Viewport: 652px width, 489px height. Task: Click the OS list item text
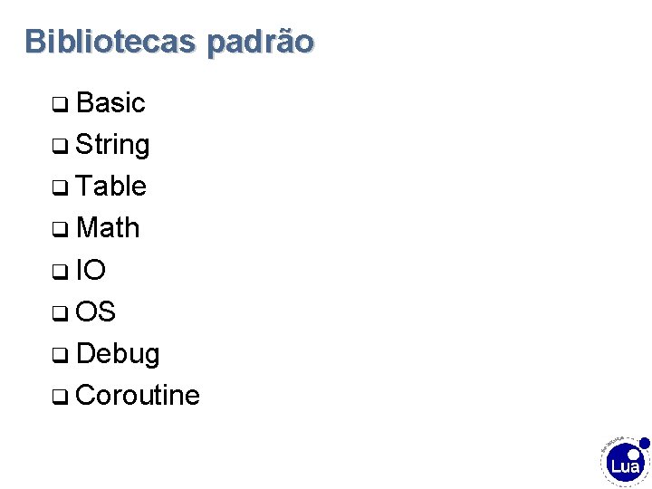[96, 312]
